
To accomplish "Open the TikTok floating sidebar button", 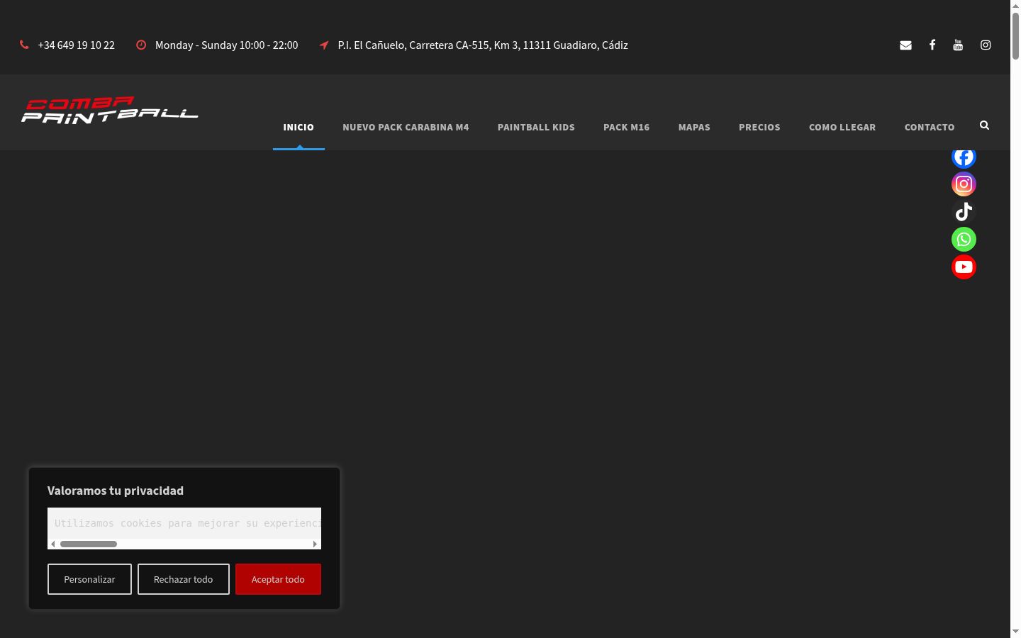I will pos(964,212).
